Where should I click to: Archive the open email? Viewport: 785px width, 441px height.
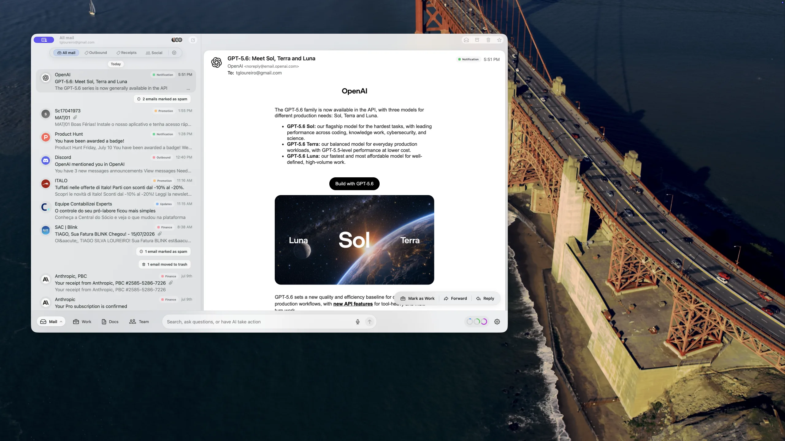[477, 40]
